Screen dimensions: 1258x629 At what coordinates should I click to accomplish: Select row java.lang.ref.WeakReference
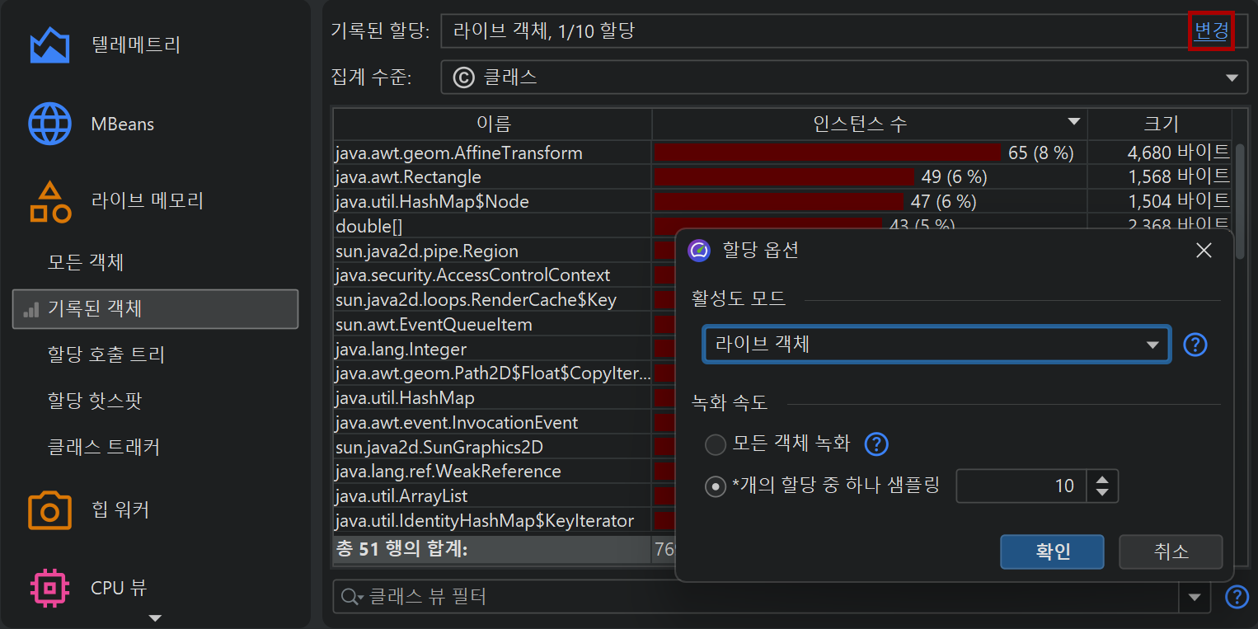tap(493, 472)
